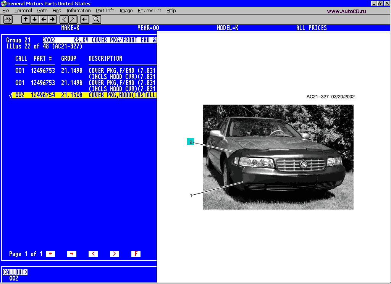This screenshot has width=391, height=284.
Task: Click the up arrow toolbar button
Action: 26,19
